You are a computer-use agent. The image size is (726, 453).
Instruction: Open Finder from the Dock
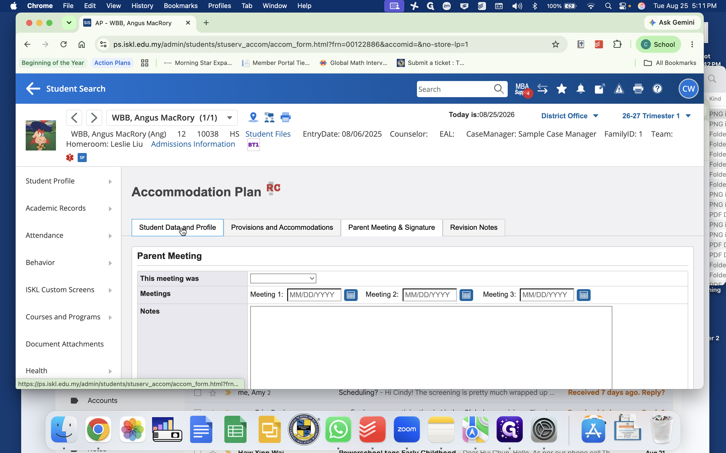pyautogui.click(x=64, y=429)
